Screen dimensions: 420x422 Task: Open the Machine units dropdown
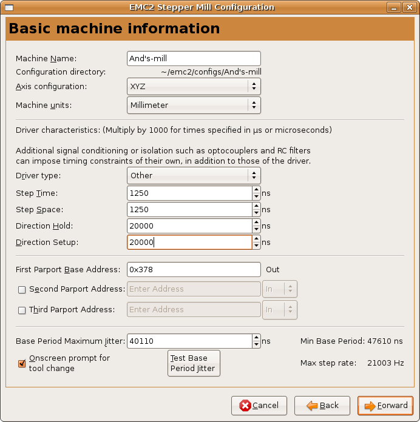[x=194, y=105]
